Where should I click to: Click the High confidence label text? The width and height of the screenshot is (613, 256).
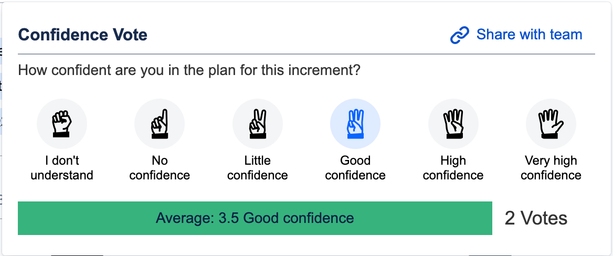[x=453, y=168]
